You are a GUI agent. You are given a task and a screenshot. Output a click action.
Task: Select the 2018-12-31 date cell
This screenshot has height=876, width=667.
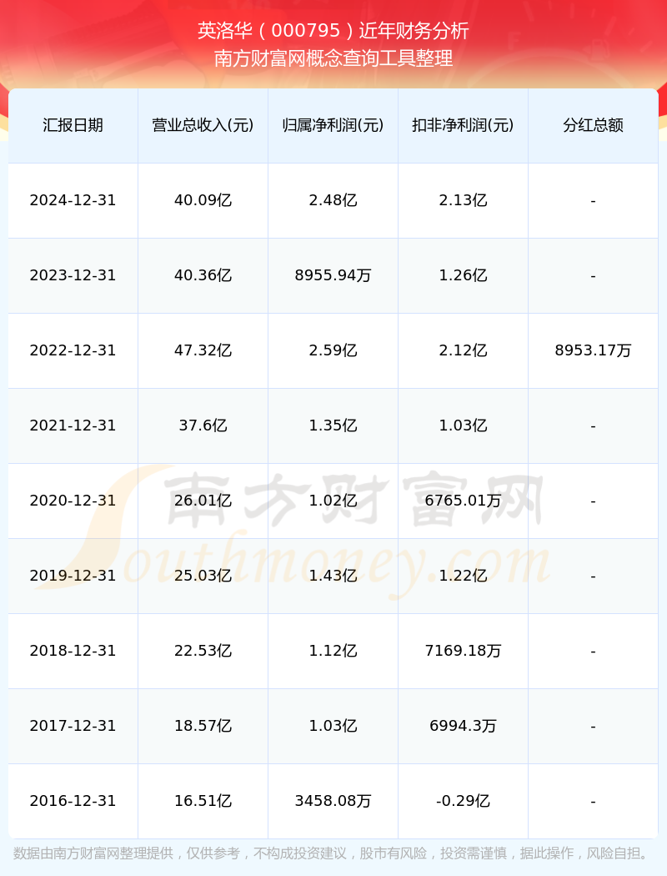pos(73,651)
